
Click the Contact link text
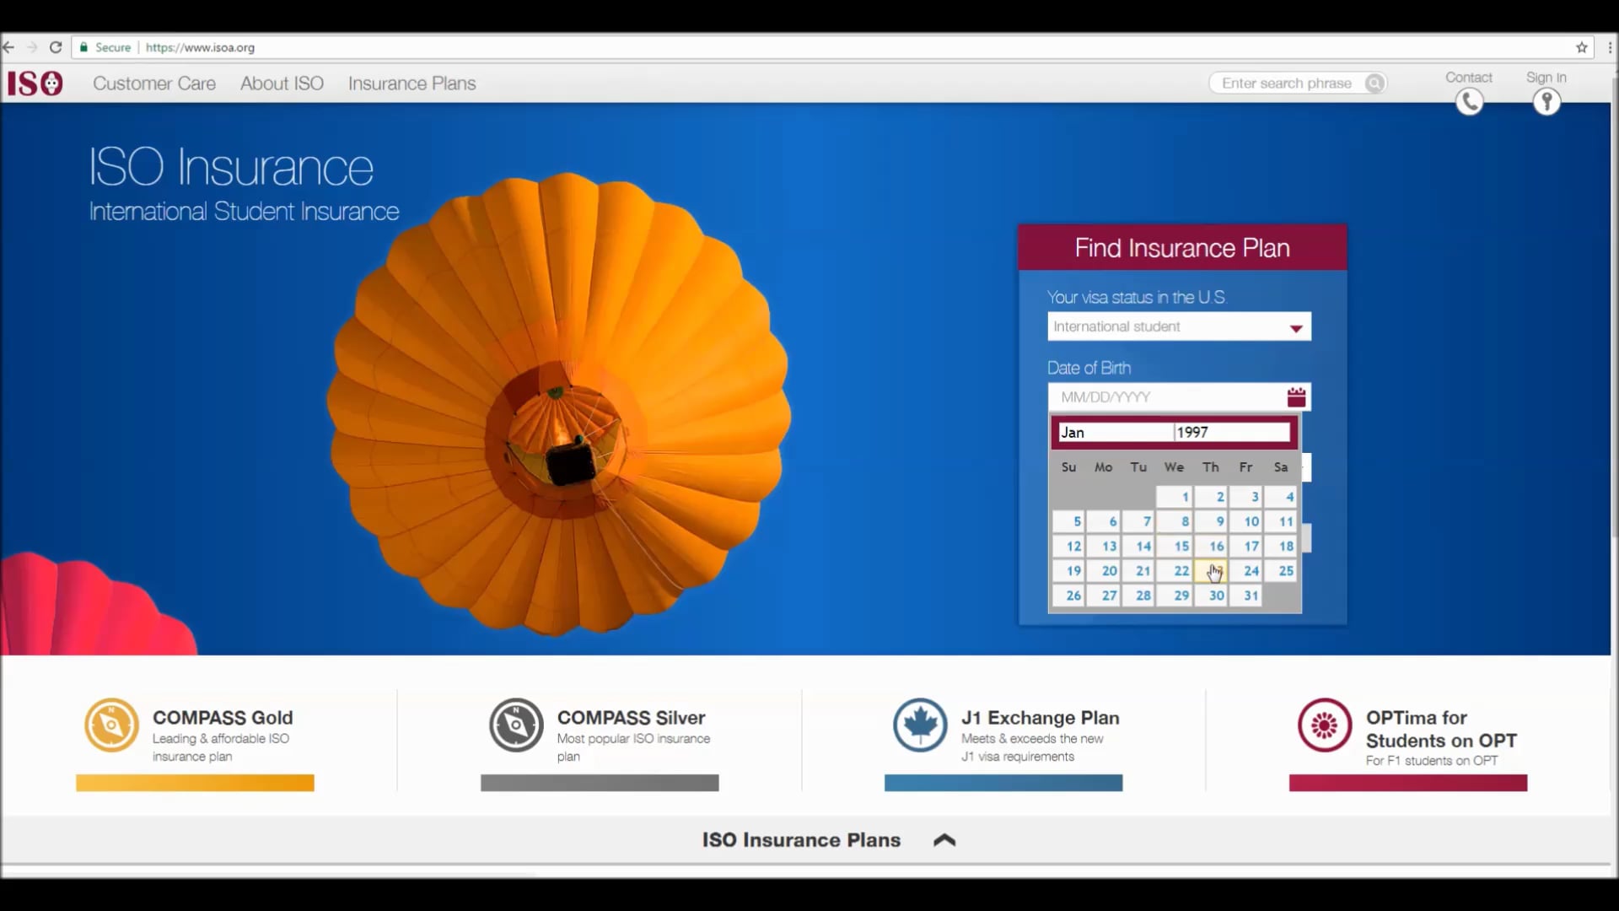1469,77
